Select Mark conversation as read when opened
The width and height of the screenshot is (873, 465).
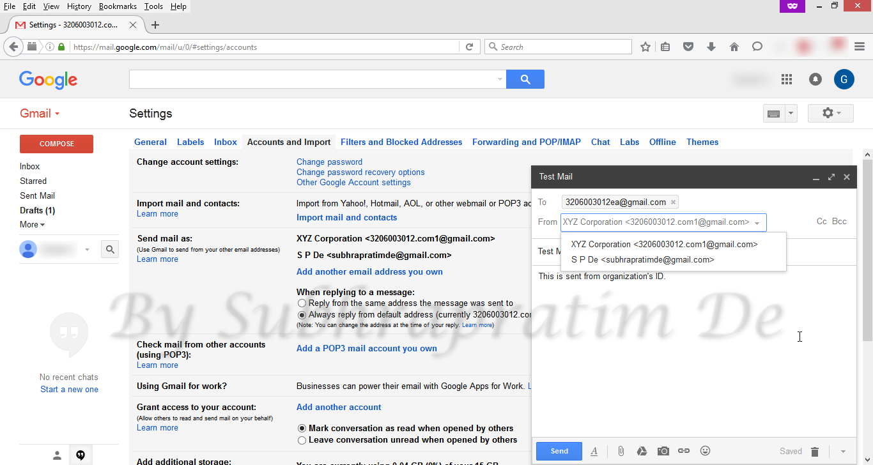(302, 429)
